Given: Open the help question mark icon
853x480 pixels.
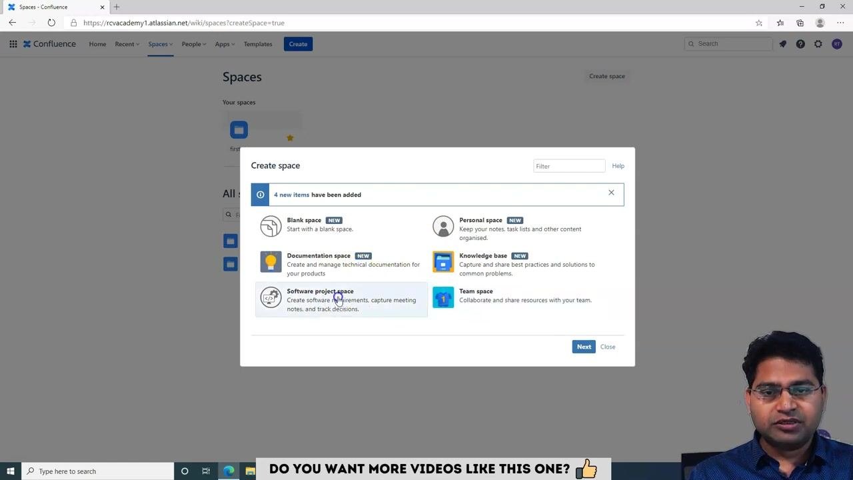Looking at the screenshot, I should (x=800, y=44).
